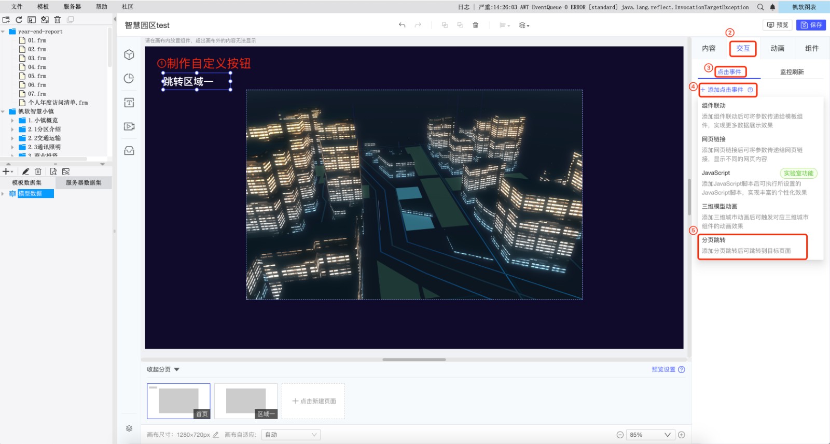Switch to the 组件 tab
This screenshot has height=444, width=830.
tap(812, 48)
